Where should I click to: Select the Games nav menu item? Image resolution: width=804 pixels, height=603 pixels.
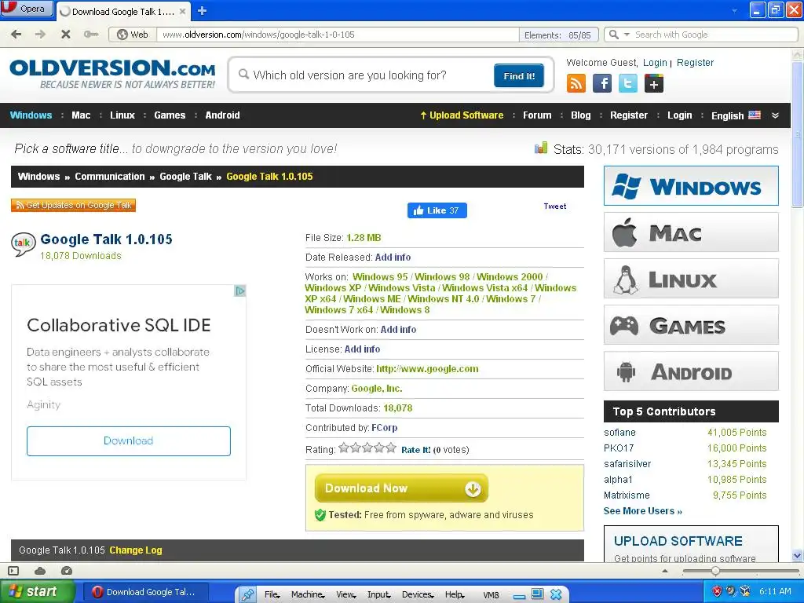pos(170,115)
